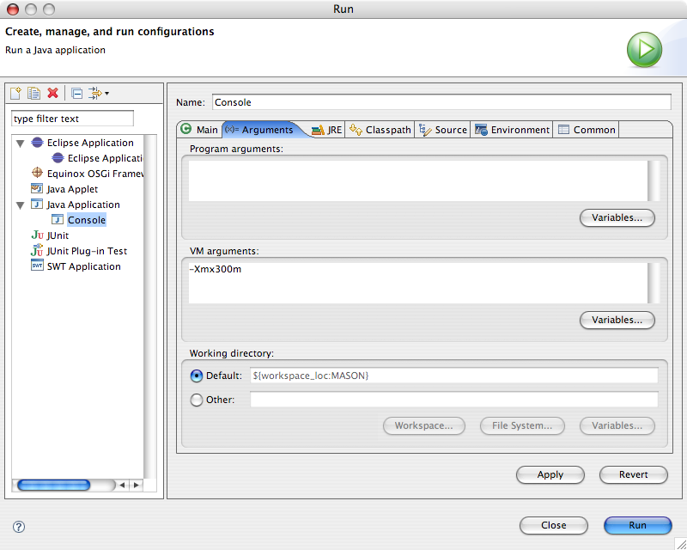The image size is (687, 550).
Task: Click the collapse all icon
Action: [76, 93]
